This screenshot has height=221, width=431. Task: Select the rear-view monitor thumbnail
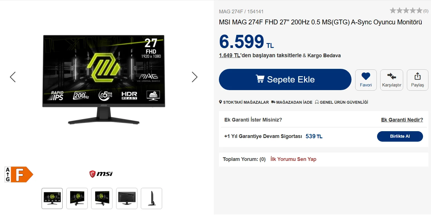[x=127, y=198]
